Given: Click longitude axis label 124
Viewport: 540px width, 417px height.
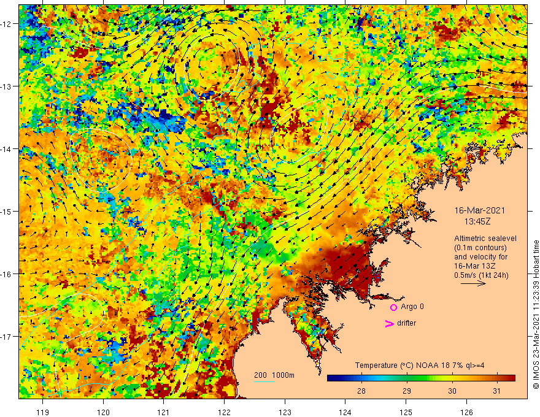Looking at the screenshot, I should (x=345, y=413).
